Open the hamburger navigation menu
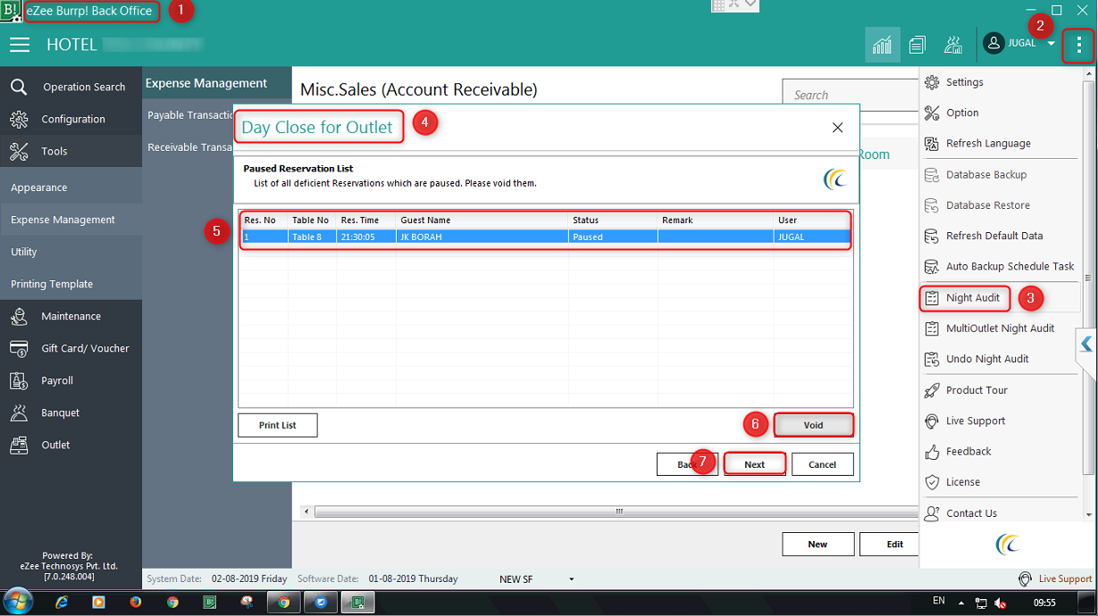 click(x=20, y=45)
